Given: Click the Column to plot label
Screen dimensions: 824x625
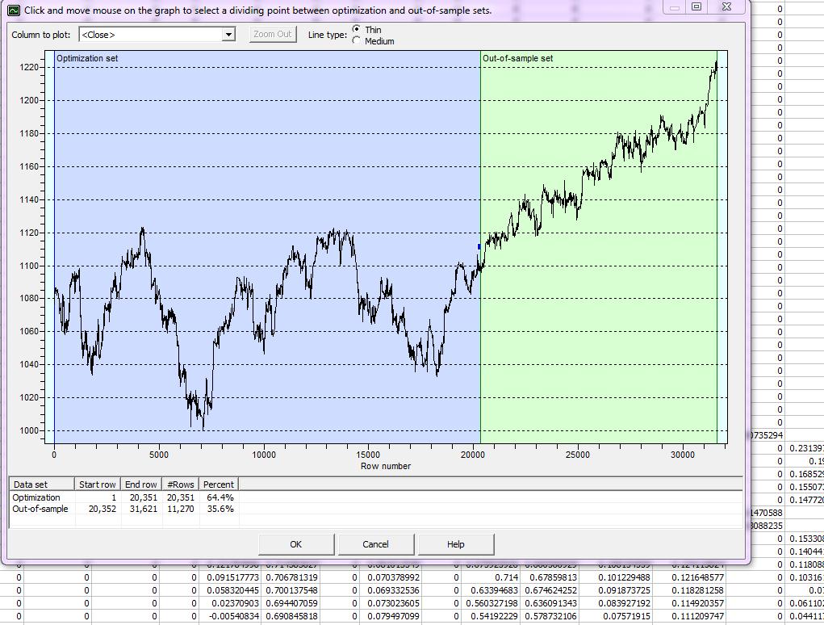Looking at the screenshot, I should [41, 35].
